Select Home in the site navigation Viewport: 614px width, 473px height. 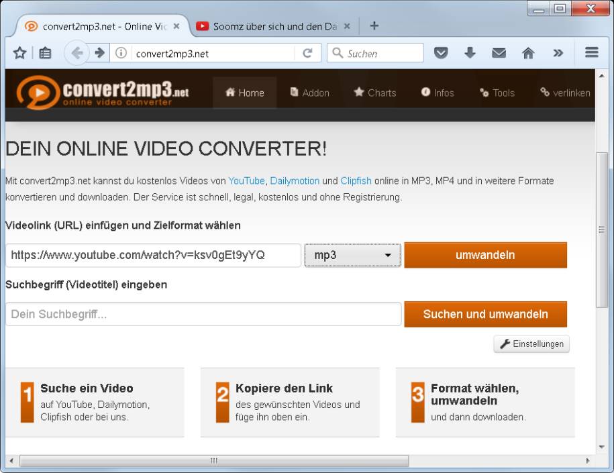(x=244, y=93)
